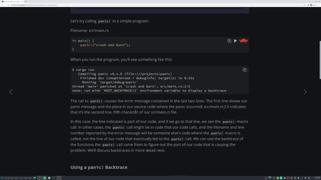
Task: Click the RUST_BACKTRACE=1 note line
Action: point(149,90)
